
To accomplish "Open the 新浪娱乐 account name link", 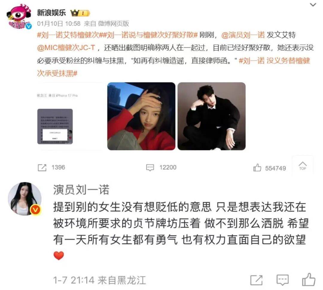I will [x=51, y=13].
